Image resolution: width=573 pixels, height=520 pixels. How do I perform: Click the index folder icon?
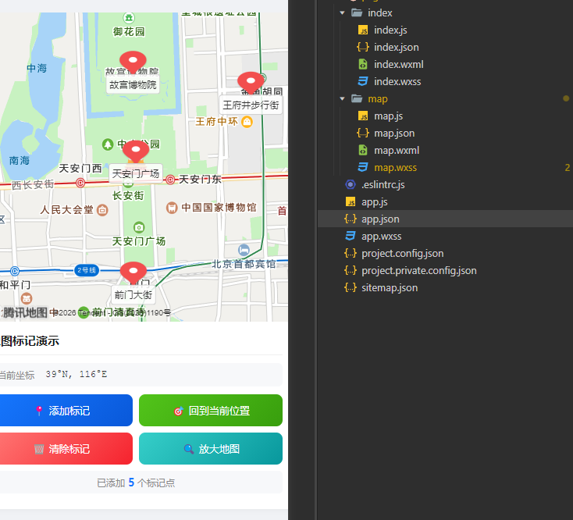pyautogui.click(x=357, y=12)
